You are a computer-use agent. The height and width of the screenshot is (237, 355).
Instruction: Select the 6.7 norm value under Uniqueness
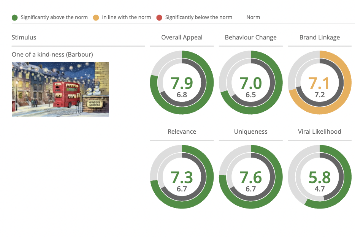point(250,189)
